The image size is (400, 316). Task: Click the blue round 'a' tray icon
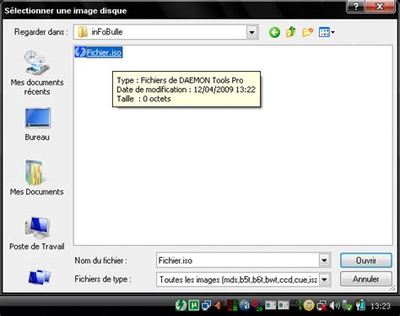pyautogui.click(x=245, y=305)
